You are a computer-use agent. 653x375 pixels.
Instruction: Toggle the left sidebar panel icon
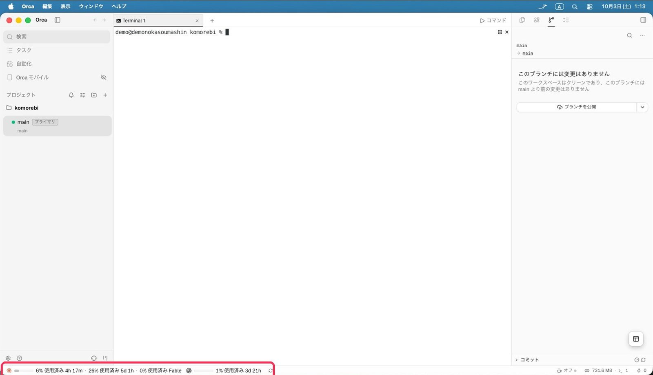point(58,20)
